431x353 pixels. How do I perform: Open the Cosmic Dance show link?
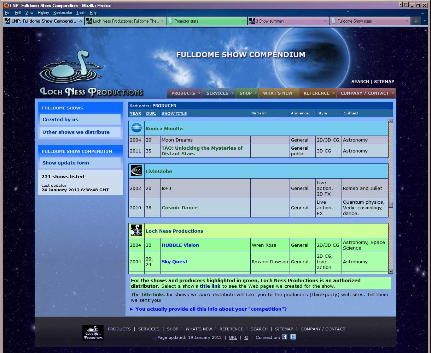tap(180, 208)
